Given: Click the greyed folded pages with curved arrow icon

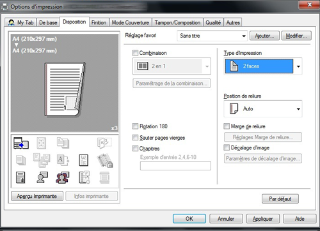Looking at the screenshot, I should pyautogui.click(x=104, y=143).
